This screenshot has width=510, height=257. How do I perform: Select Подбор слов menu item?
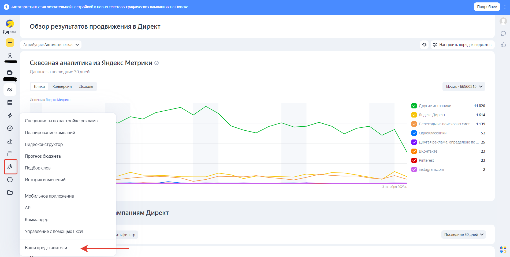[68, 168]
